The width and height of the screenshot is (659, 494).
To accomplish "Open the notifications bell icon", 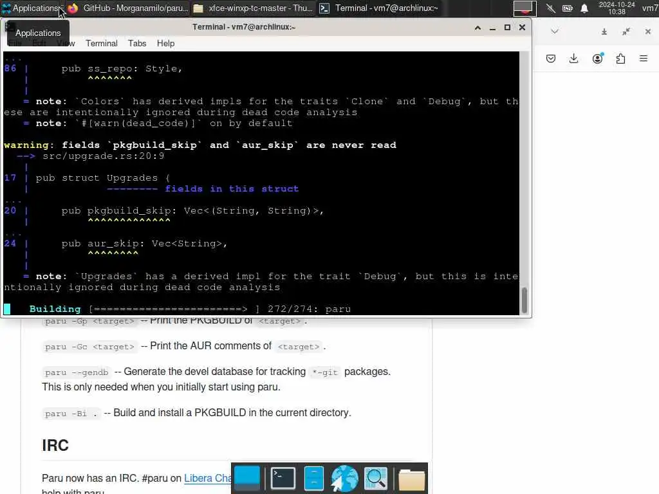I will (x=584, y=8).
